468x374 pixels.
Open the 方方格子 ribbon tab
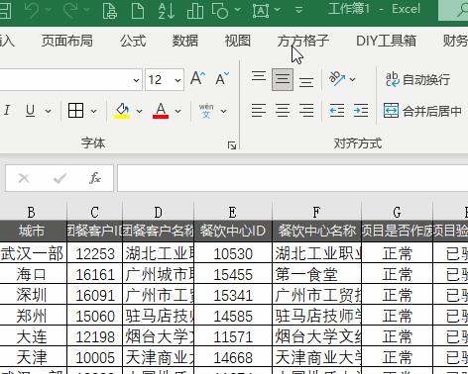coord(303,41)
